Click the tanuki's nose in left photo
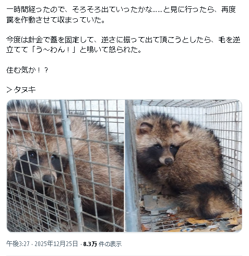249x256 pixels. point(49,179)
